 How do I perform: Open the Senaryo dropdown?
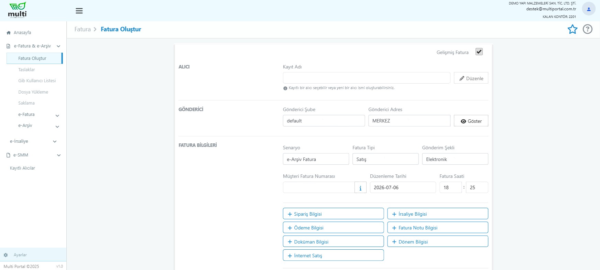click(x=316, y=159)
